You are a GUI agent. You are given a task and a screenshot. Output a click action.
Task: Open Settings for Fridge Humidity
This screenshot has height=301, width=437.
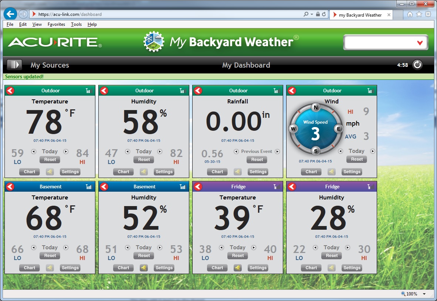pos(352,268)
